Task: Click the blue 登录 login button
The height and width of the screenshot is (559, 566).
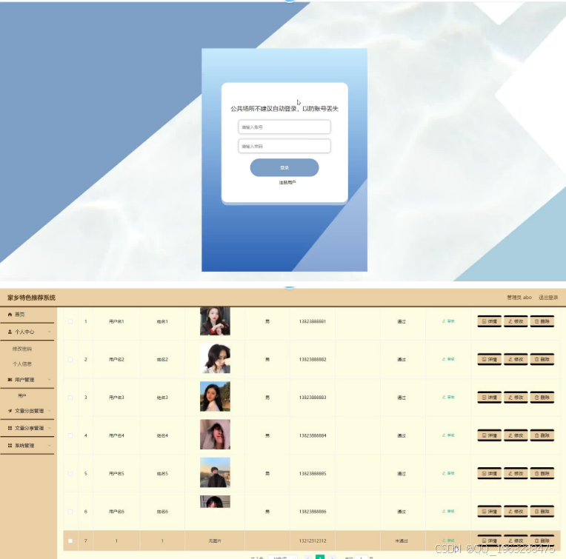Action: [284, 167]
